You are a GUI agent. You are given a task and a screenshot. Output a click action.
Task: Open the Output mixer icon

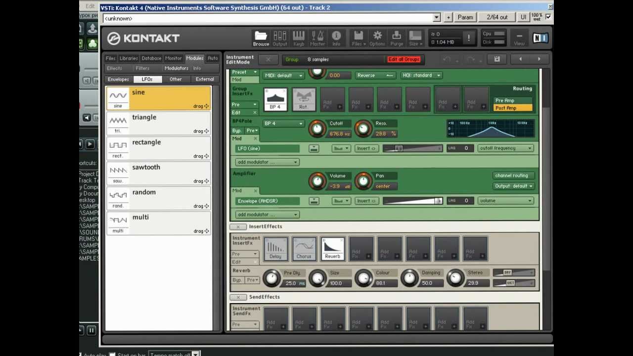click(280, 38)
